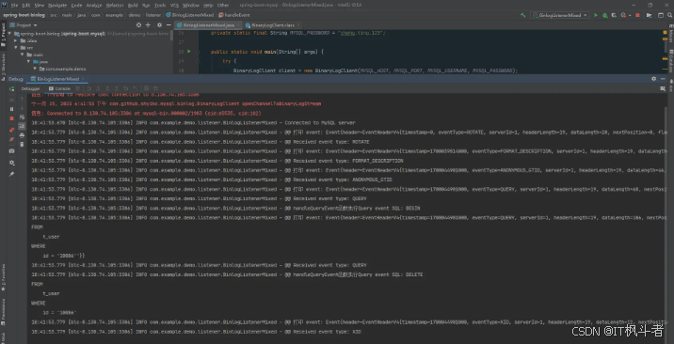Collapse the java folder in tree
This screenshot has height=344, width=674.
click(29, 61)
